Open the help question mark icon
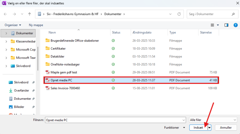 (x=235, y=25)
